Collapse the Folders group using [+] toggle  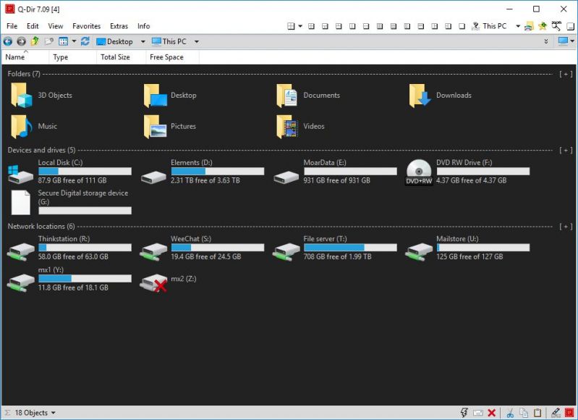(x=566, y=74)
